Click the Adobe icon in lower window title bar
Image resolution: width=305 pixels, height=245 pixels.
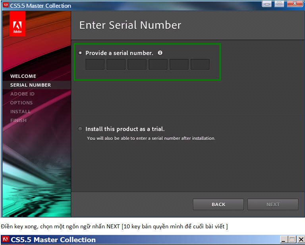[x=6, y=239]
